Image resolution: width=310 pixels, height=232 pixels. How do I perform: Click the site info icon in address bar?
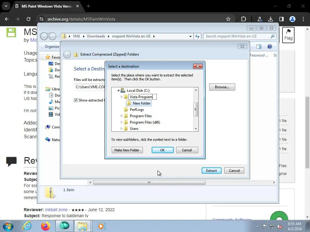pyautogui.click(x=41, y=19)
